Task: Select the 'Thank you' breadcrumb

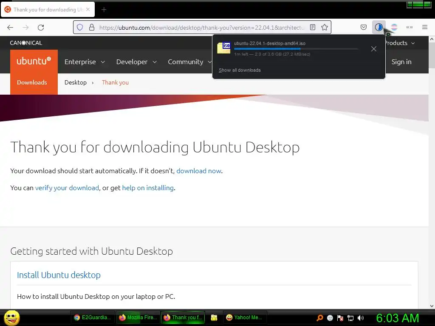Action: (115, 82)
